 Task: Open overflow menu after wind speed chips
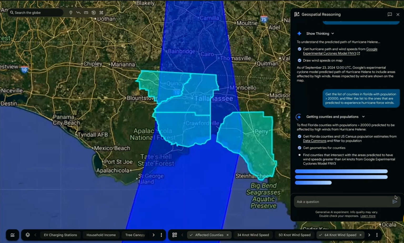tap(377, 235)
